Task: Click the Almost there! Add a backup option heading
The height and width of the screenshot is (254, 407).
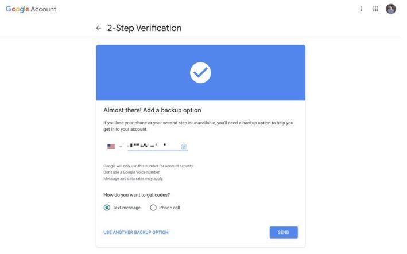Action: [x=152, y=110]
